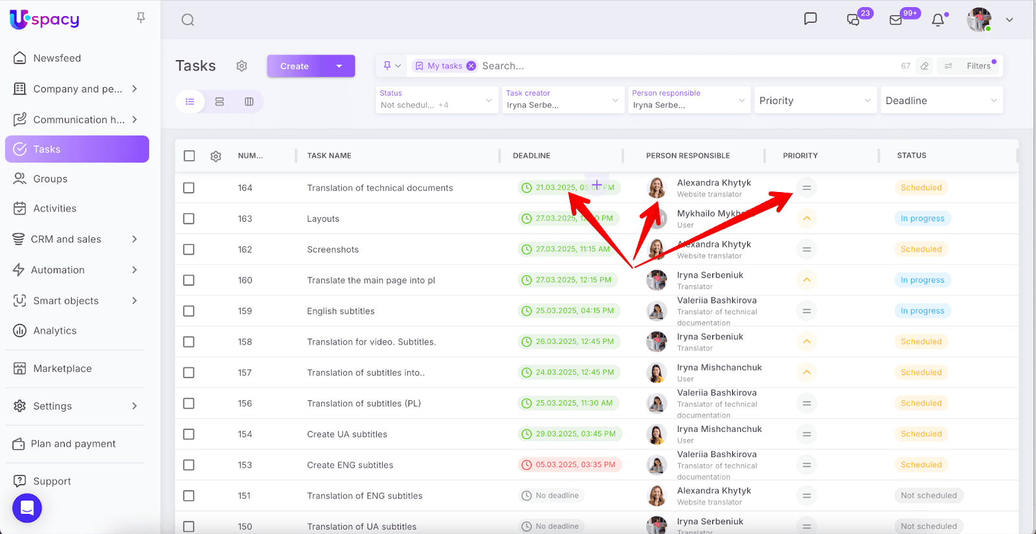
Task: Go to Analytics in the sidebar
Action: pyautogui.click(x=55, y=331)
